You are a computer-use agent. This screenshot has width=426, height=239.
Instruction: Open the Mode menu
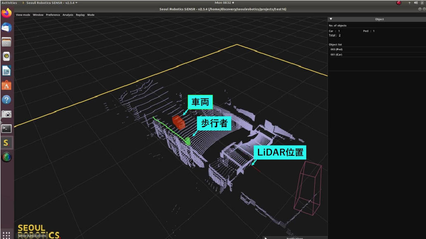pos(91,15)
